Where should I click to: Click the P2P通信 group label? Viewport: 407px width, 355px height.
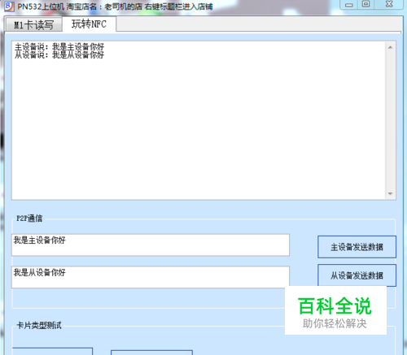click(x=29, y=219)
